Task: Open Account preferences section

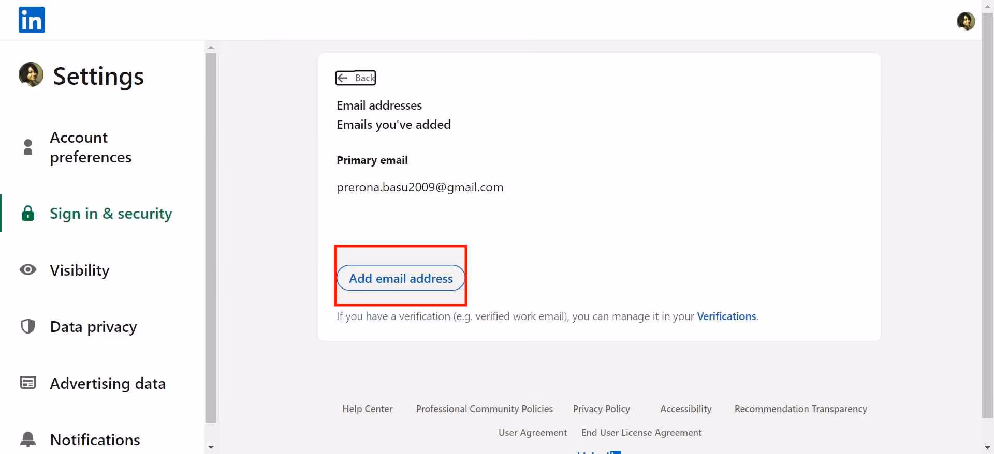Action: (x=91, y=147)
